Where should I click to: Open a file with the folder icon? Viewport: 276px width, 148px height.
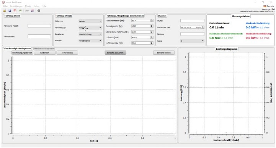(4, 11)
